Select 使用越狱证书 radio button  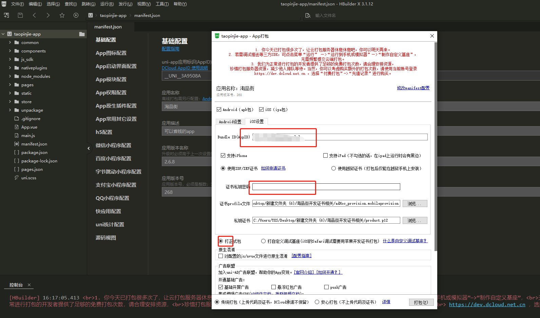(333, 168)
